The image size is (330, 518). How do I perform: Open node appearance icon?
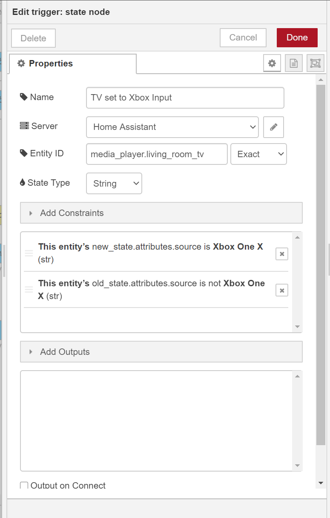(x=315, y=63)
